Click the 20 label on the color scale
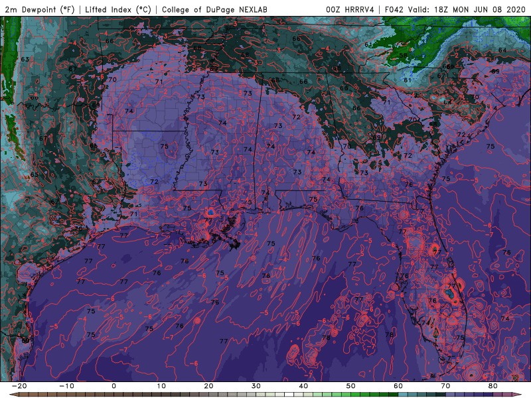The width and height of the screenshot is (531, 398). (x=208, y=386)
